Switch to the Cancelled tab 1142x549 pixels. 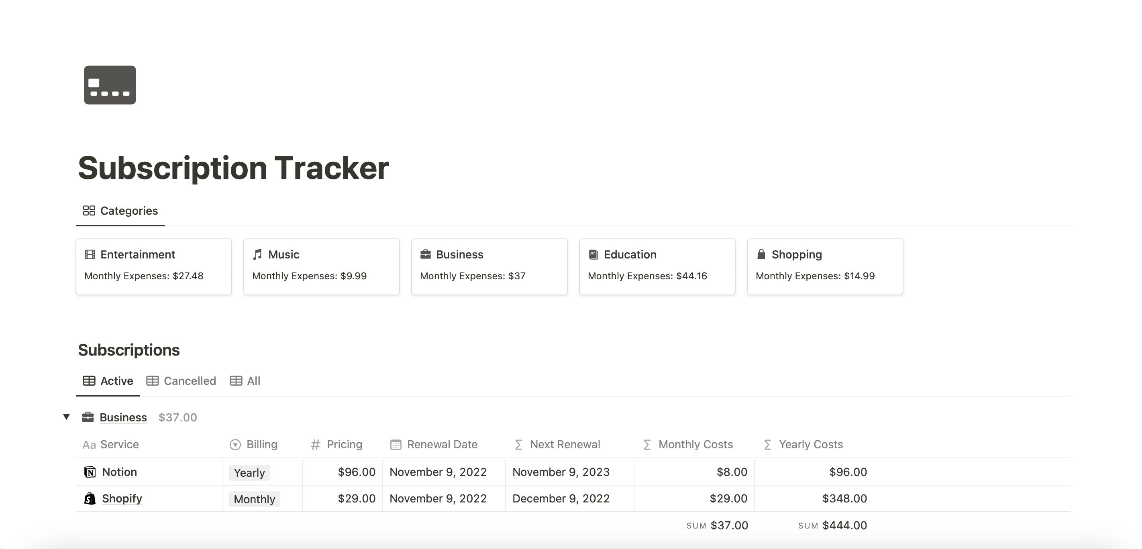tap(181, 381)
